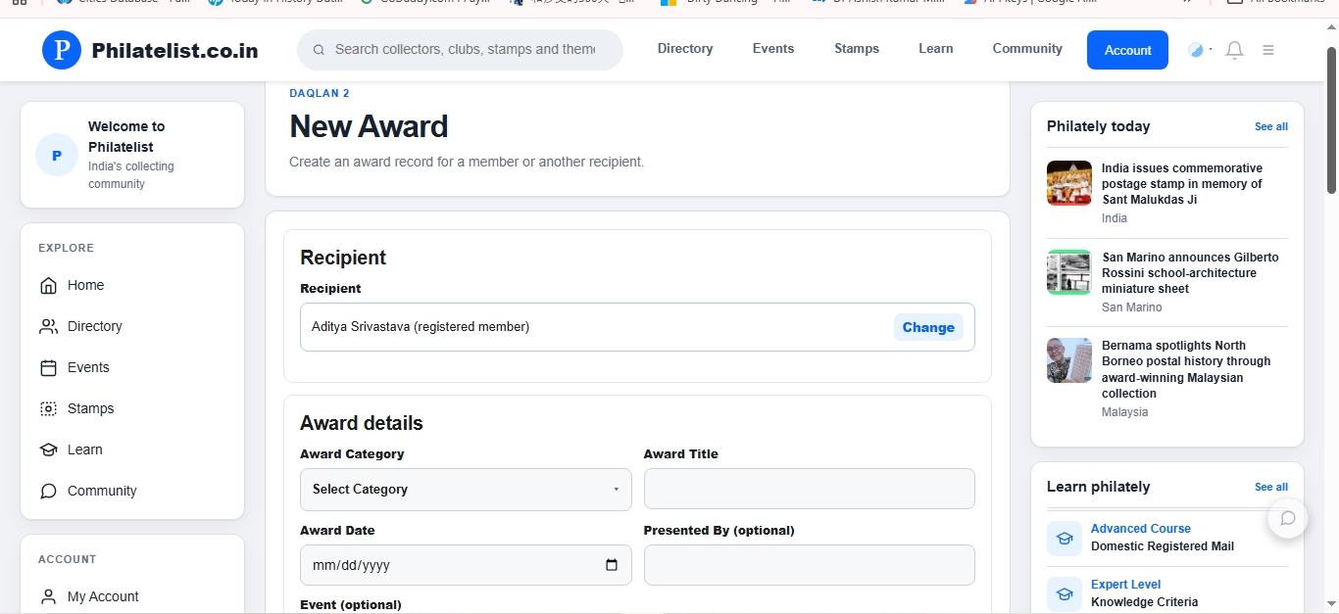Image resolution: width=1339 pixels, height=614 pixels.
Task: Open the Directory nav menu in header
Action: [685, 49]
